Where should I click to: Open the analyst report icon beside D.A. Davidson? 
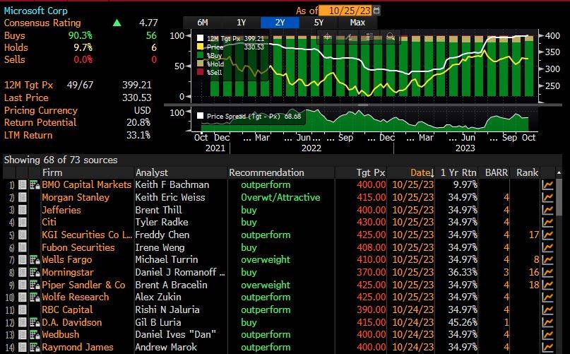click(x=35, y=322)
